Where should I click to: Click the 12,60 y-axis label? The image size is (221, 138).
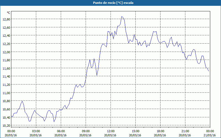point(6,27)
